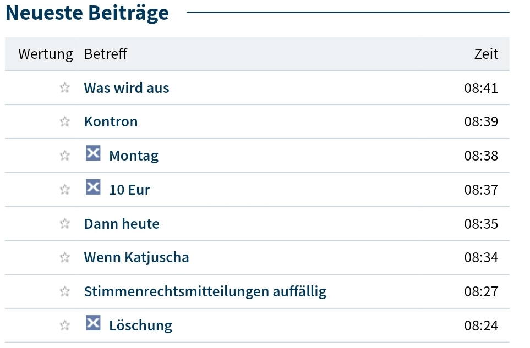This screenshot has width=530, height=348.
Task: Sort posts by the Betreff column header
Action: pyautogui.click(x=105, y=54)
